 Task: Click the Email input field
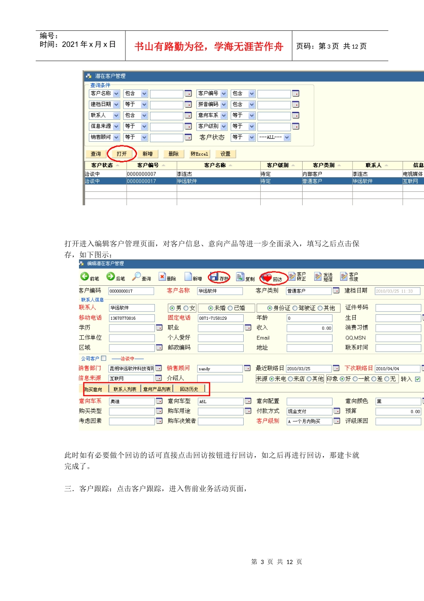click(309, 338)
